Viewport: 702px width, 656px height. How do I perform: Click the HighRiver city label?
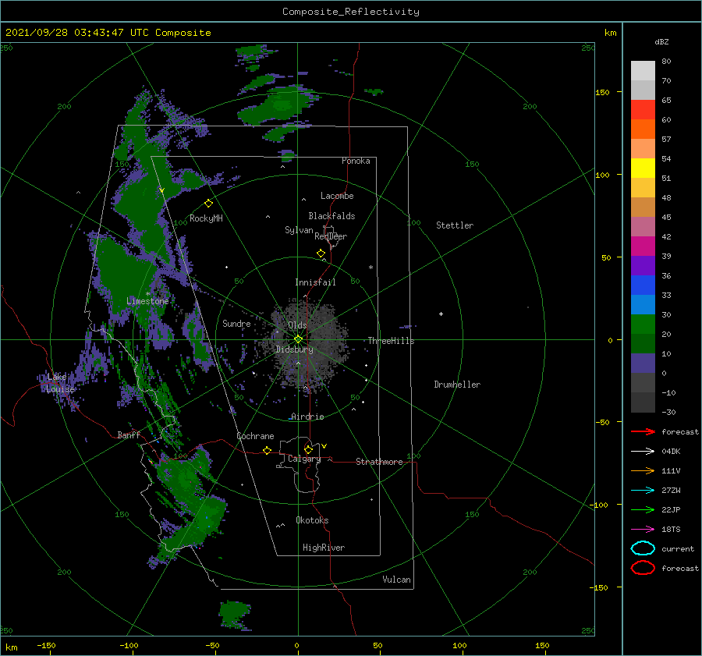click(324, 548)
